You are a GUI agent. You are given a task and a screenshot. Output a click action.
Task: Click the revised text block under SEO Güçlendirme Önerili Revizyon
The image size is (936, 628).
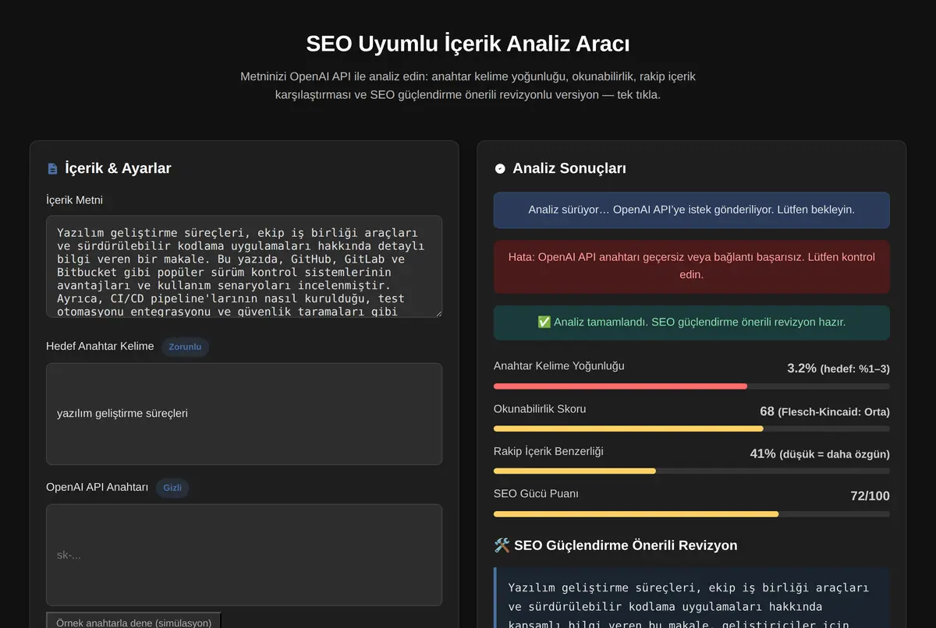[x=692, y=598]
